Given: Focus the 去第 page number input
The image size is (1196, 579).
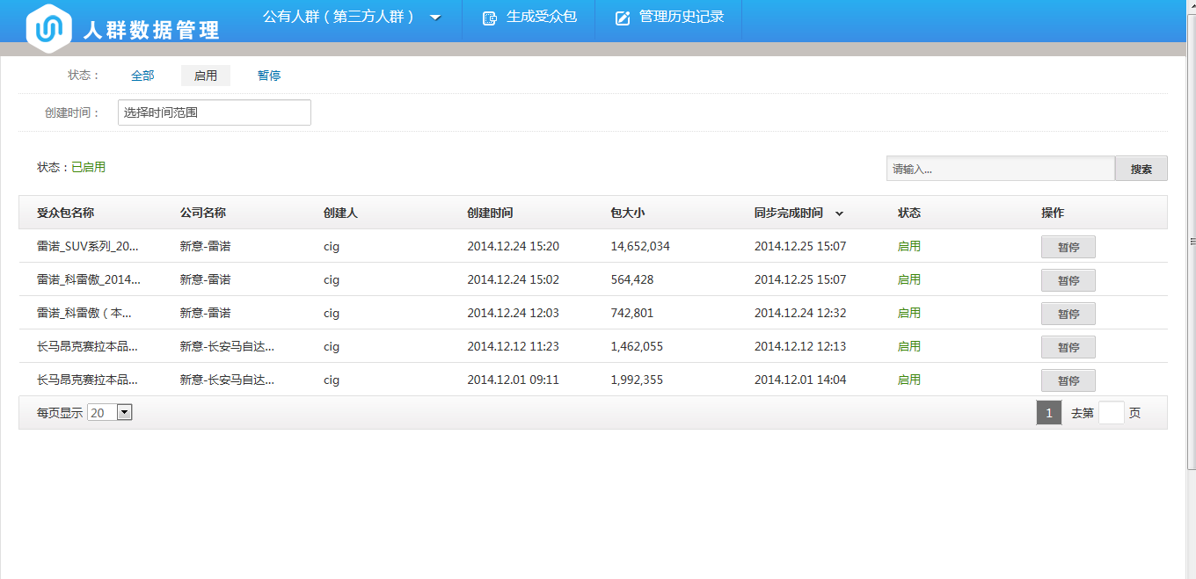Looking at the screenshot, I should click(1112, 413).
